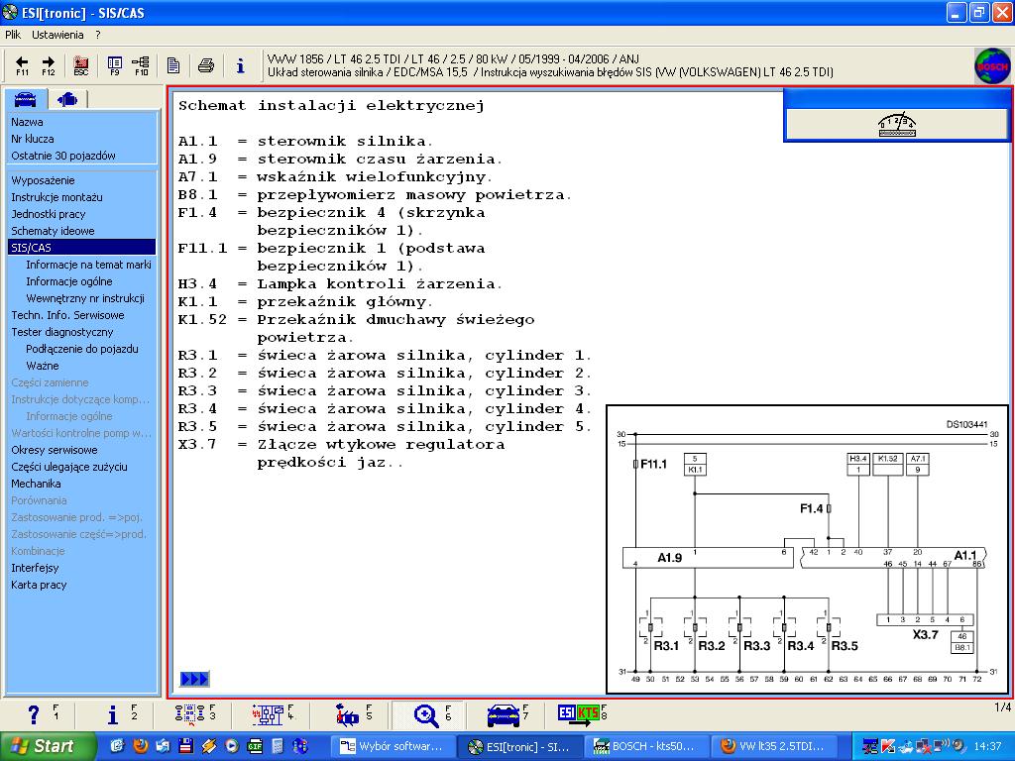Open the Ustawienia menu

pyautogui.click(x=57, y=34)
